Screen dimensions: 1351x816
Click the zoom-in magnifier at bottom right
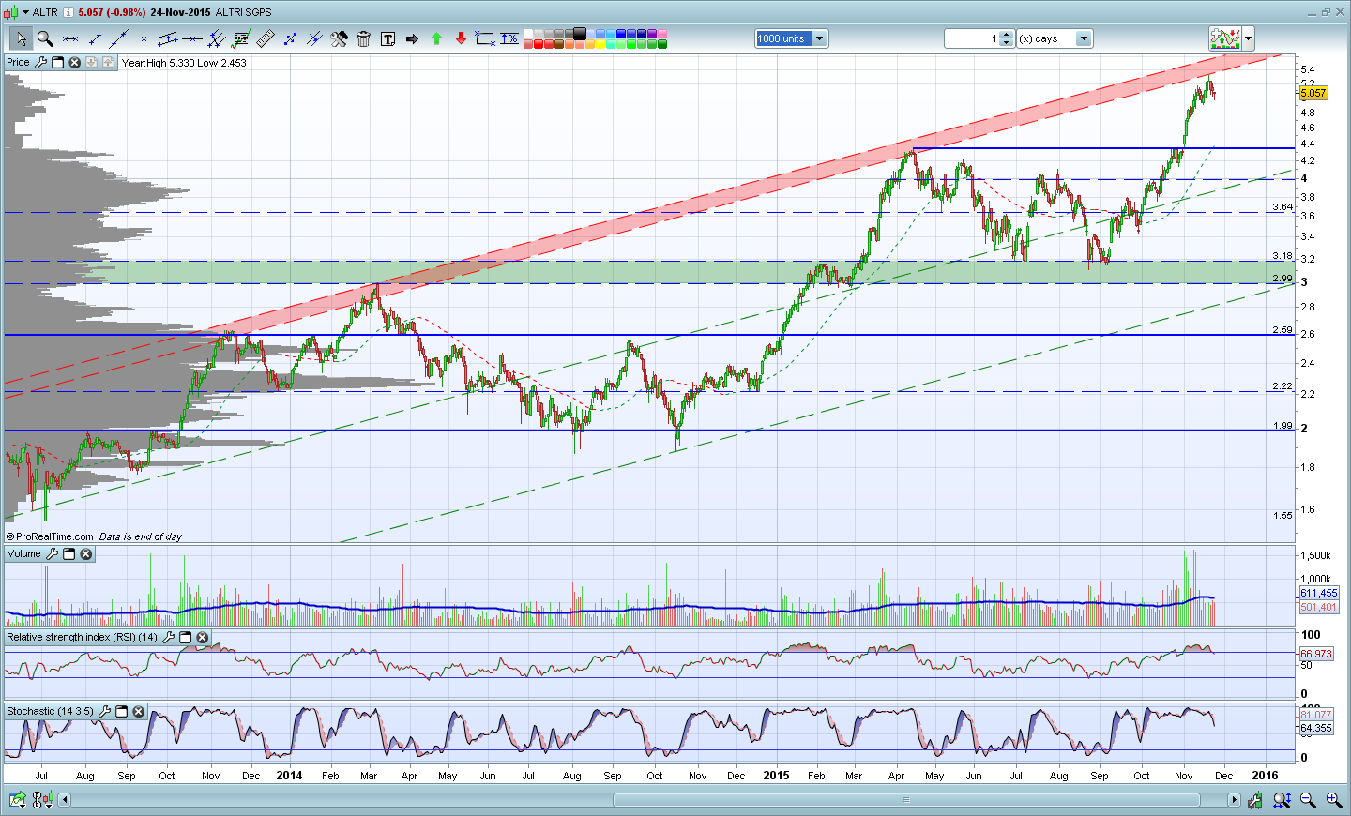[1333, 800]
